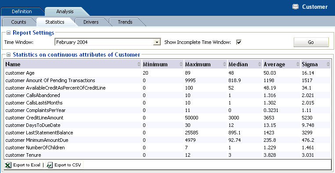Viewport: 335px width, 173px height.
Task: Sort table by Maximum column arrows
Action: [224, 64]
